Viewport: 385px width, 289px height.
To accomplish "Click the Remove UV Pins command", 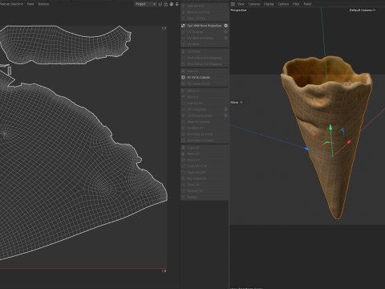I will (x=198, y=12).
